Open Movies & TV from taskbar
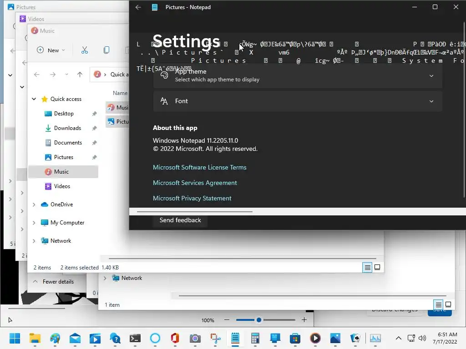 point(95,338)
